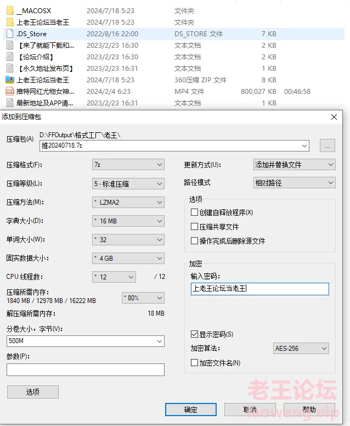Click the 【永久地址发布页】 document icon
This screenshot has width=350, height=426.
tap(10, 68)
